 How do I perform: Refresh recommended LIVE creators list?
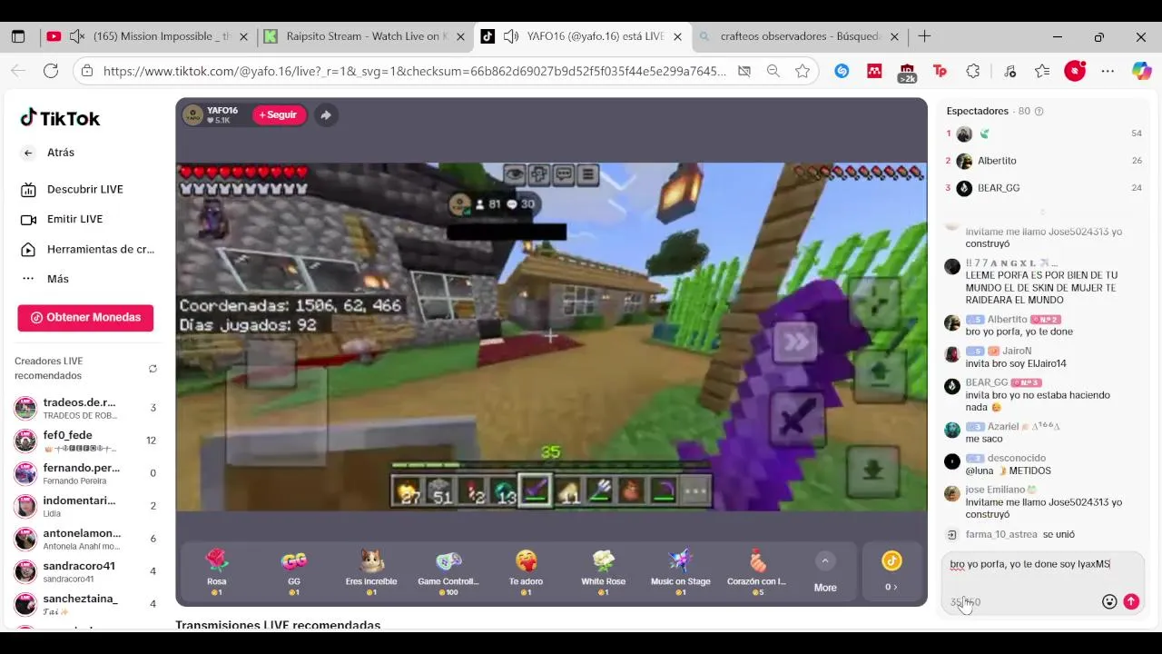point(153,369)
